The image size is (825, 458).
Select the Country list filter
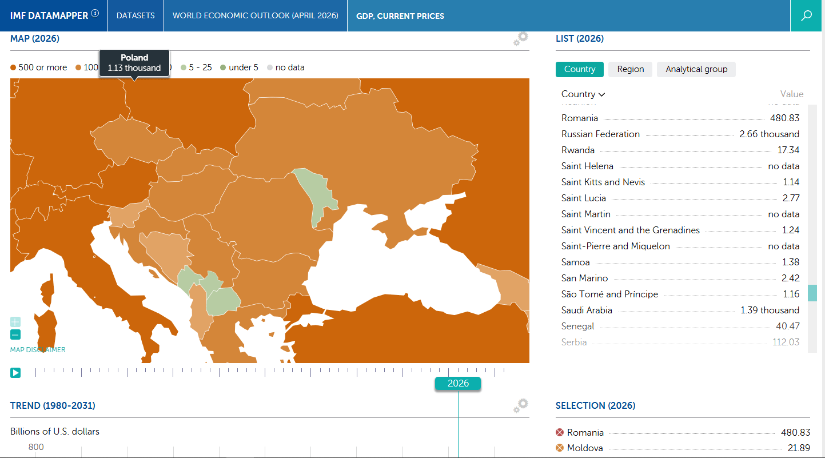pyautogui.click(x=579, y=69)
